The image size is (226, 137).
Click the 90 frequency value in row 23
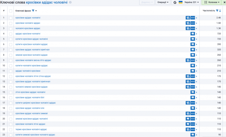tap(220, 135)
